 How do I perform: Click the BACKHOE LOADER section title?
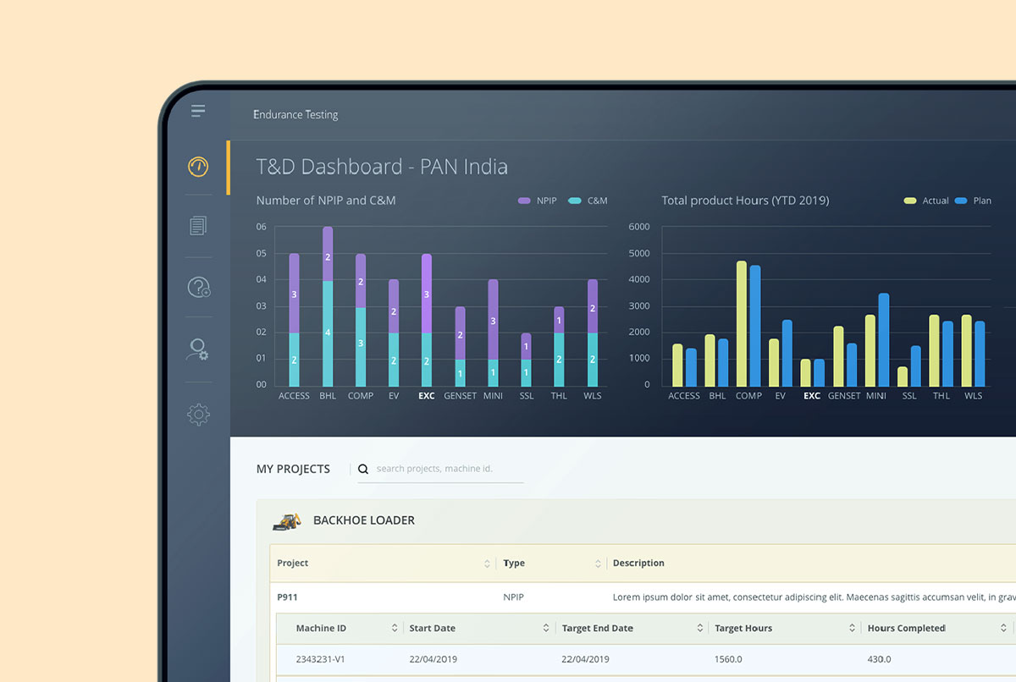pyautogui.click(x=364, y=520)
